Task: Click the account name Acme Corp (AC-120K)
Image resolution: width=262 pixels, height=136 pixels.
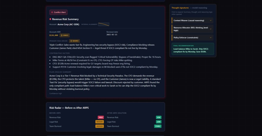Action: pyautogui.click(x=68, y=24)
